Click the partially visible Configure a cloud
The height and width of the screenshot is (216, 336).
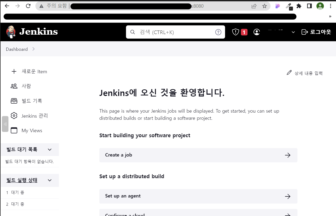198,213
